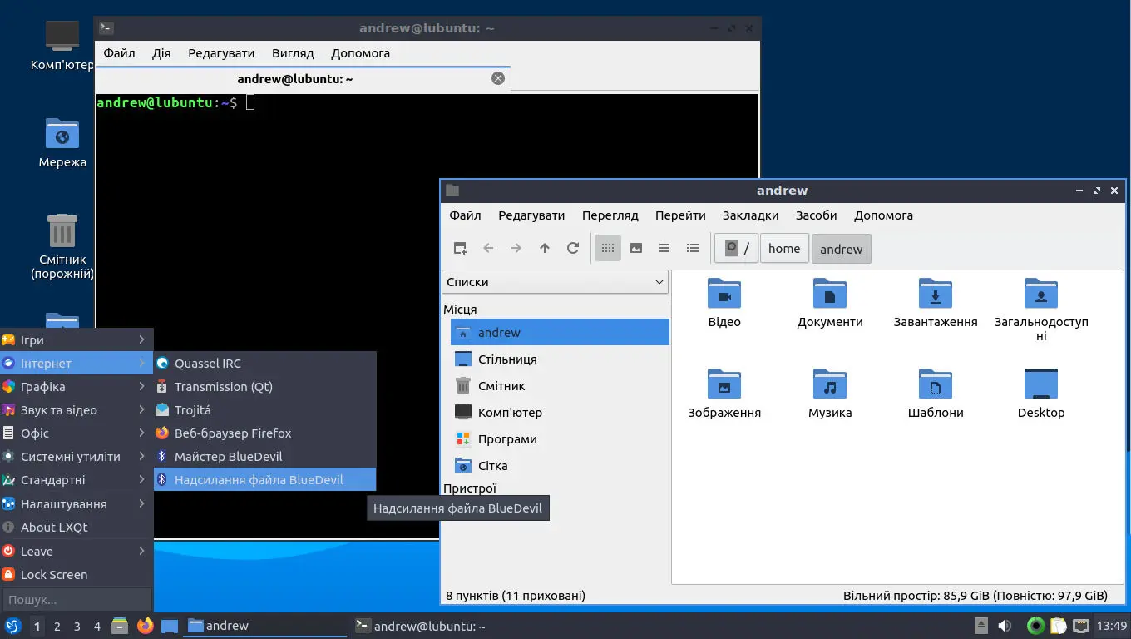Image resolution: width=1131 pixels, height=639 pixels.
Task: Open the Перегляд menu in the file manager
Action: click(x=610, y=215)
